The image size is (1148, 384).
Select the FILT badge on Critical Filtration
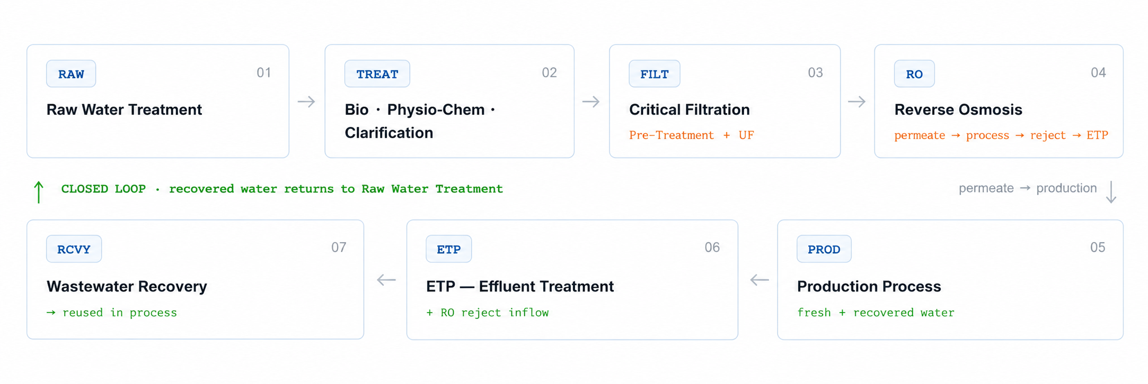click(x=654, y=74)
